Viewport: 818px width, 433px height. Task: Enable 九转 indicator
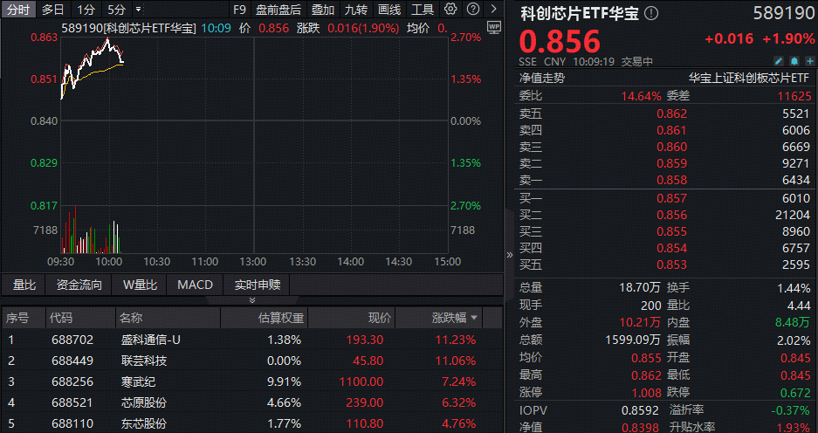pos(355,10)
